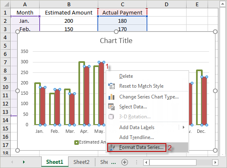Show more sheet tabs via ellipsis

(113, 163)
